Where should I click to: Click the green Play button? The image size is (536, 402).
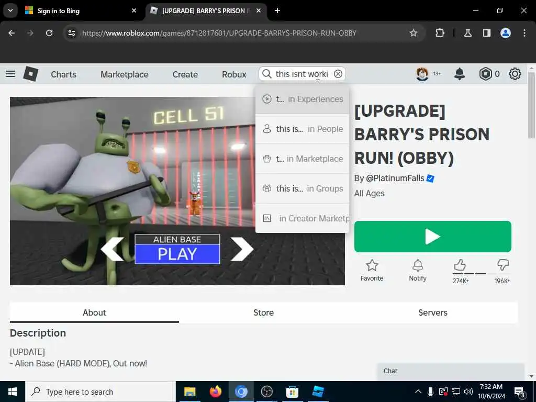pyautogui.click(x=433, y=237)
